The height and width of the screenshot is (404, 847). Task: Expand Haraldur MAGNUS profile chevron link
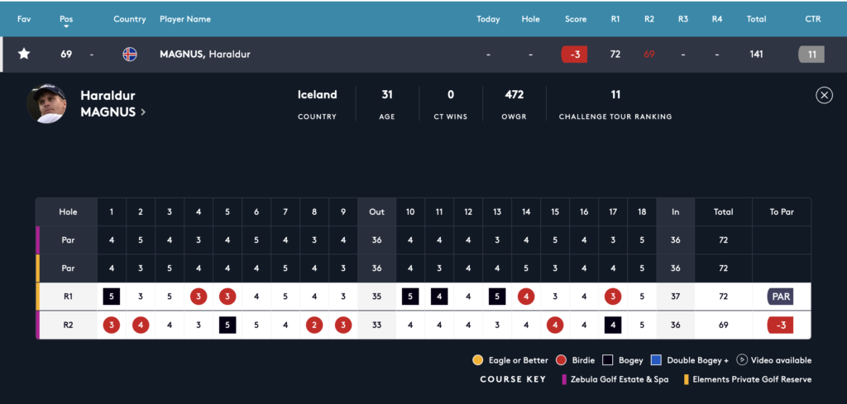click(x=143, y=112)
